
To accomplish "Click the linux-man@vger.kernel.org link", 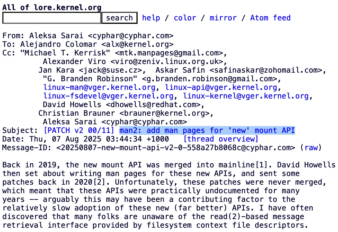I will tap(99, 87).
